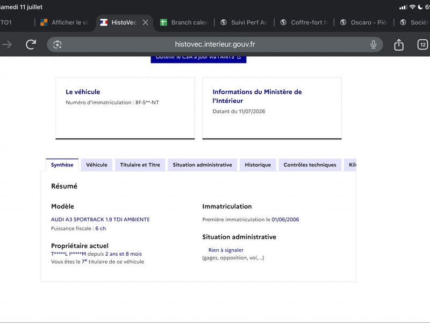This screenshot has width=430, height=323.
Task: Select the Synthèse tab
Action: (62, 165)
